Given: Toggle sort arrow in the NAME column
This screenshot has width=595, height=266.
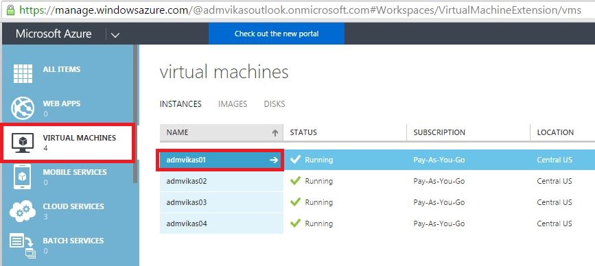Looking at the screenshot, I should point(275,132).
